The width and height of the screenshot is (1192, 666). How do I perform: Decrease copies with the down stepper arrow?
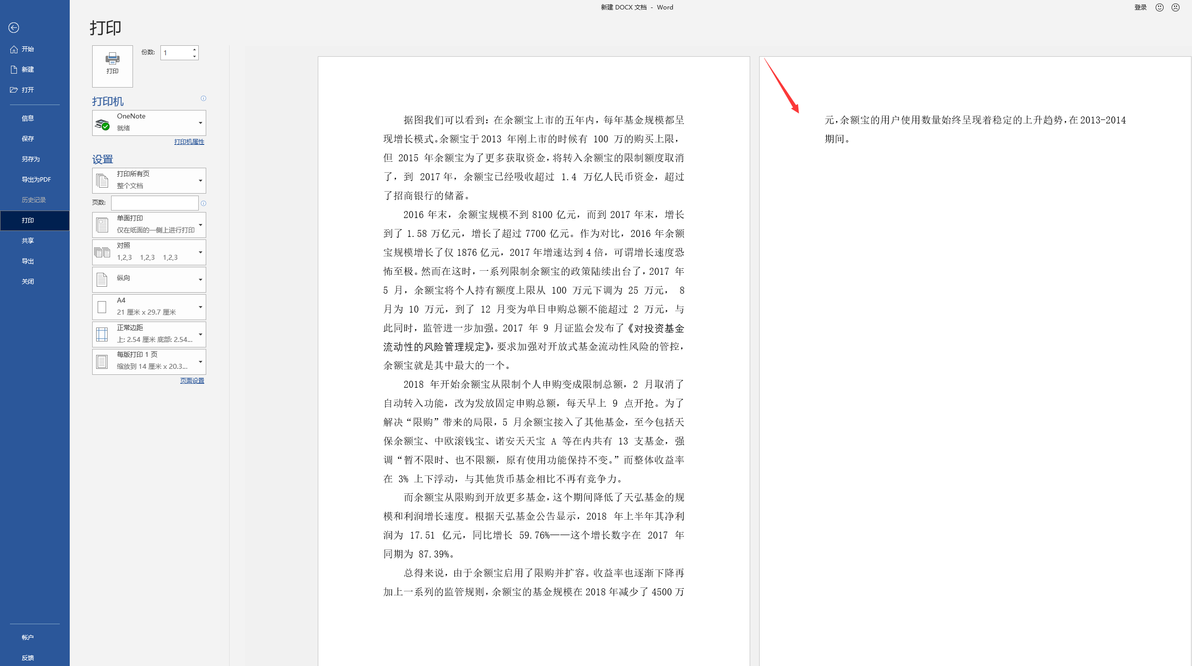coord(194,56)
